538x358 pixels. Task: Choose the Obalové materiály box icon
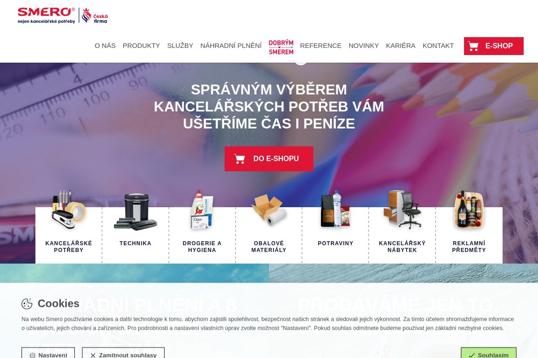point(269,210)
